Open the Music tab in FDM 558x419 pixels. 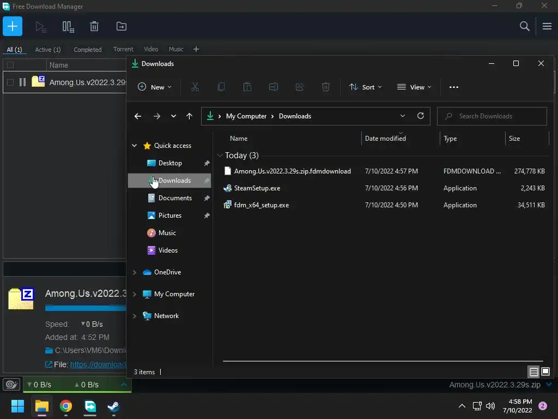(176, 49)
